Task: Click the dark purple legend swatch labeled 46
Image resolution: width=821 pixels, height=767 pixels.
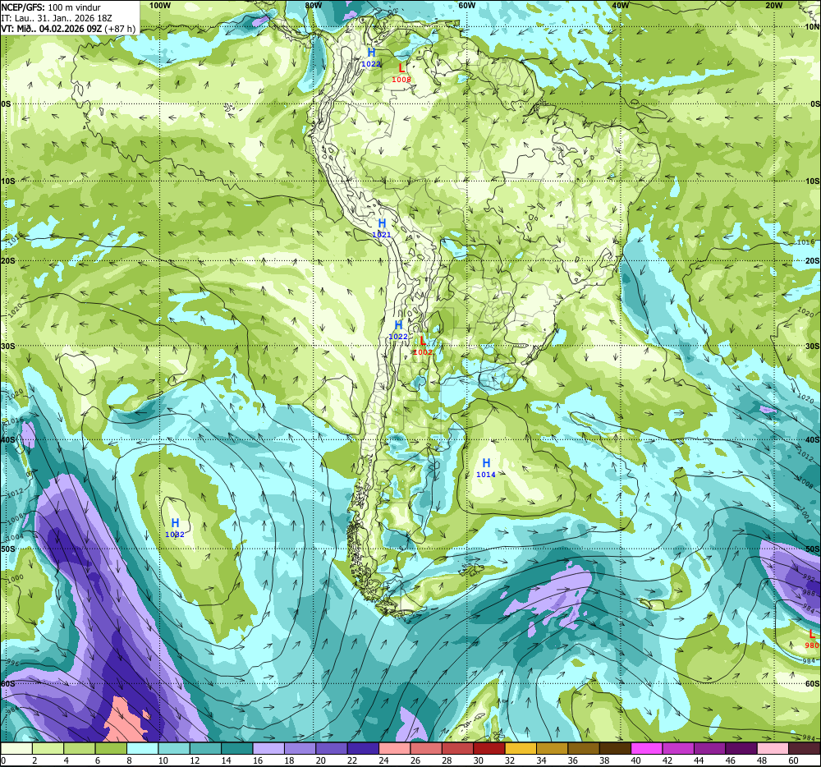Action: (x=741, y=749)
